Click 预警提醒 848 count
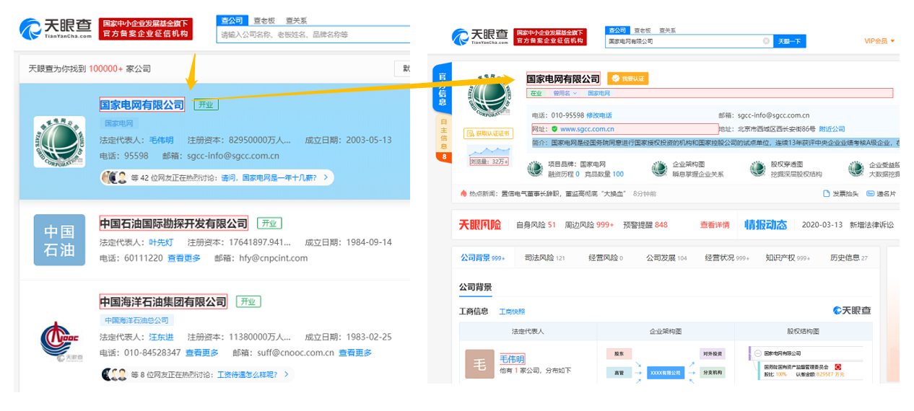Screen dimensions: 914x411 click(645, 225)
